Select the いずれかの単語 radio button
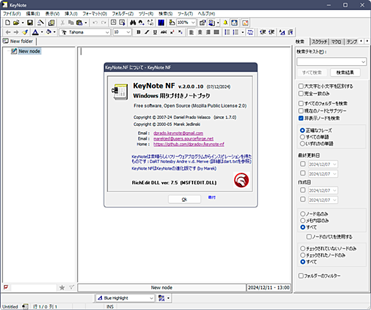The height and width of the screenshot is (310, 371). [302, 144]
